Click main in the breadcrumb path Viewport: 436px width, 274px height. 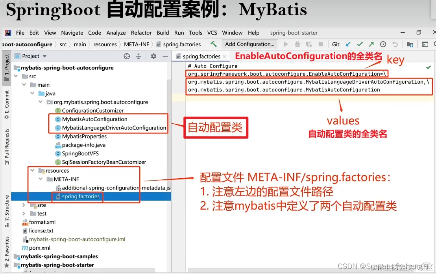click(80, 44)
